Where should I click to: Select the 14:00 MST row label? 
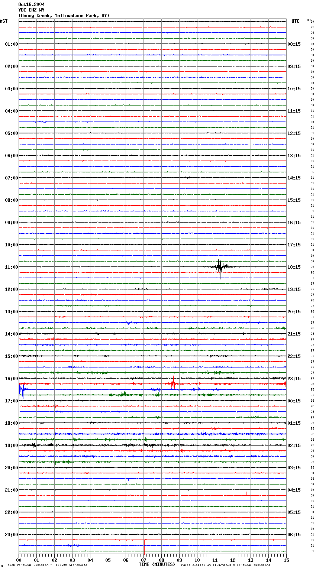[x=11, y=334]
